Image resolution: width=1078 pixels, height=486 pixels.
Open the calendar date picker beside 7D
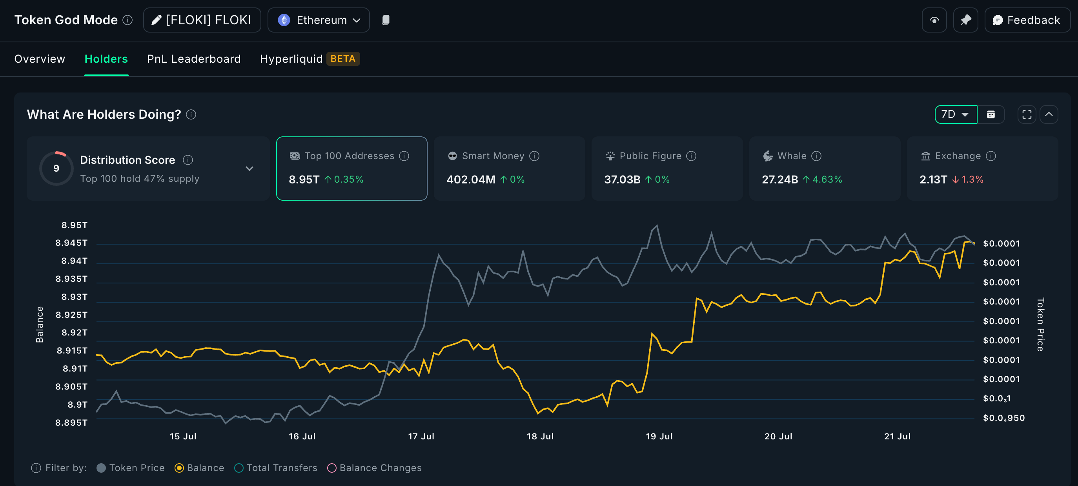(x=991, y=114)
